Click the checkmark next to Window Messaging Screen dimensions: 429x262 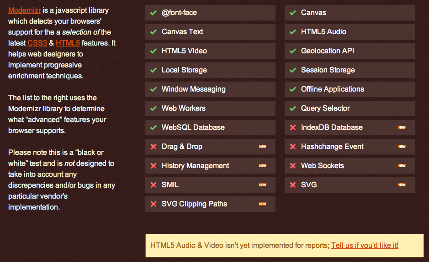tap(154, 89)
